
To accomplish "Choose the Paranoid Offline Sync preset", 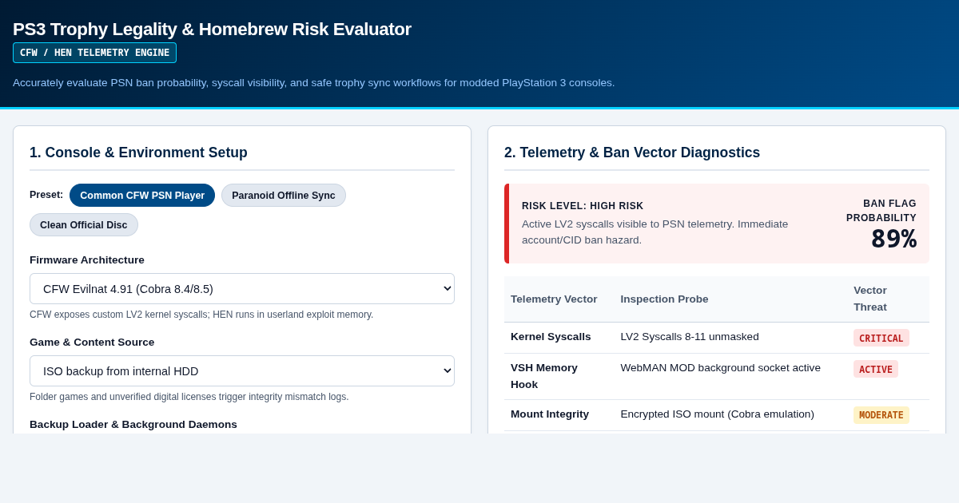I will click(x=284, y=196).
